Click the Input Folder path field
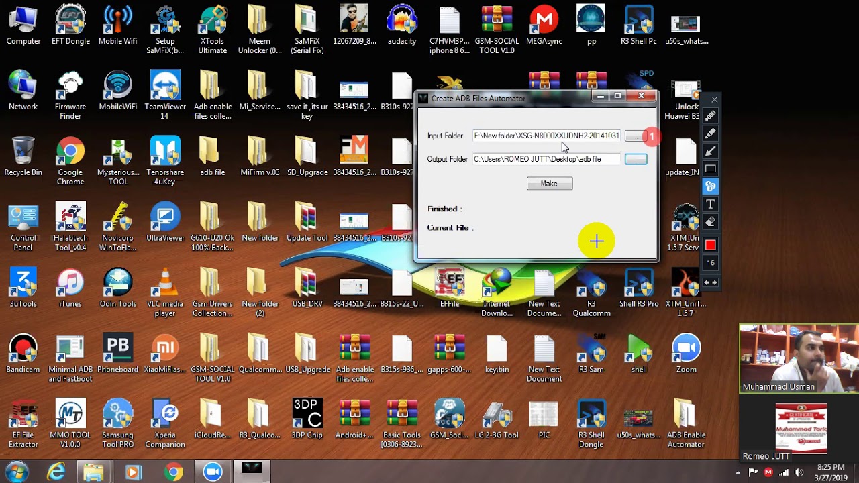Viewport: 859px width, 483px height. [x=546, y=136]
